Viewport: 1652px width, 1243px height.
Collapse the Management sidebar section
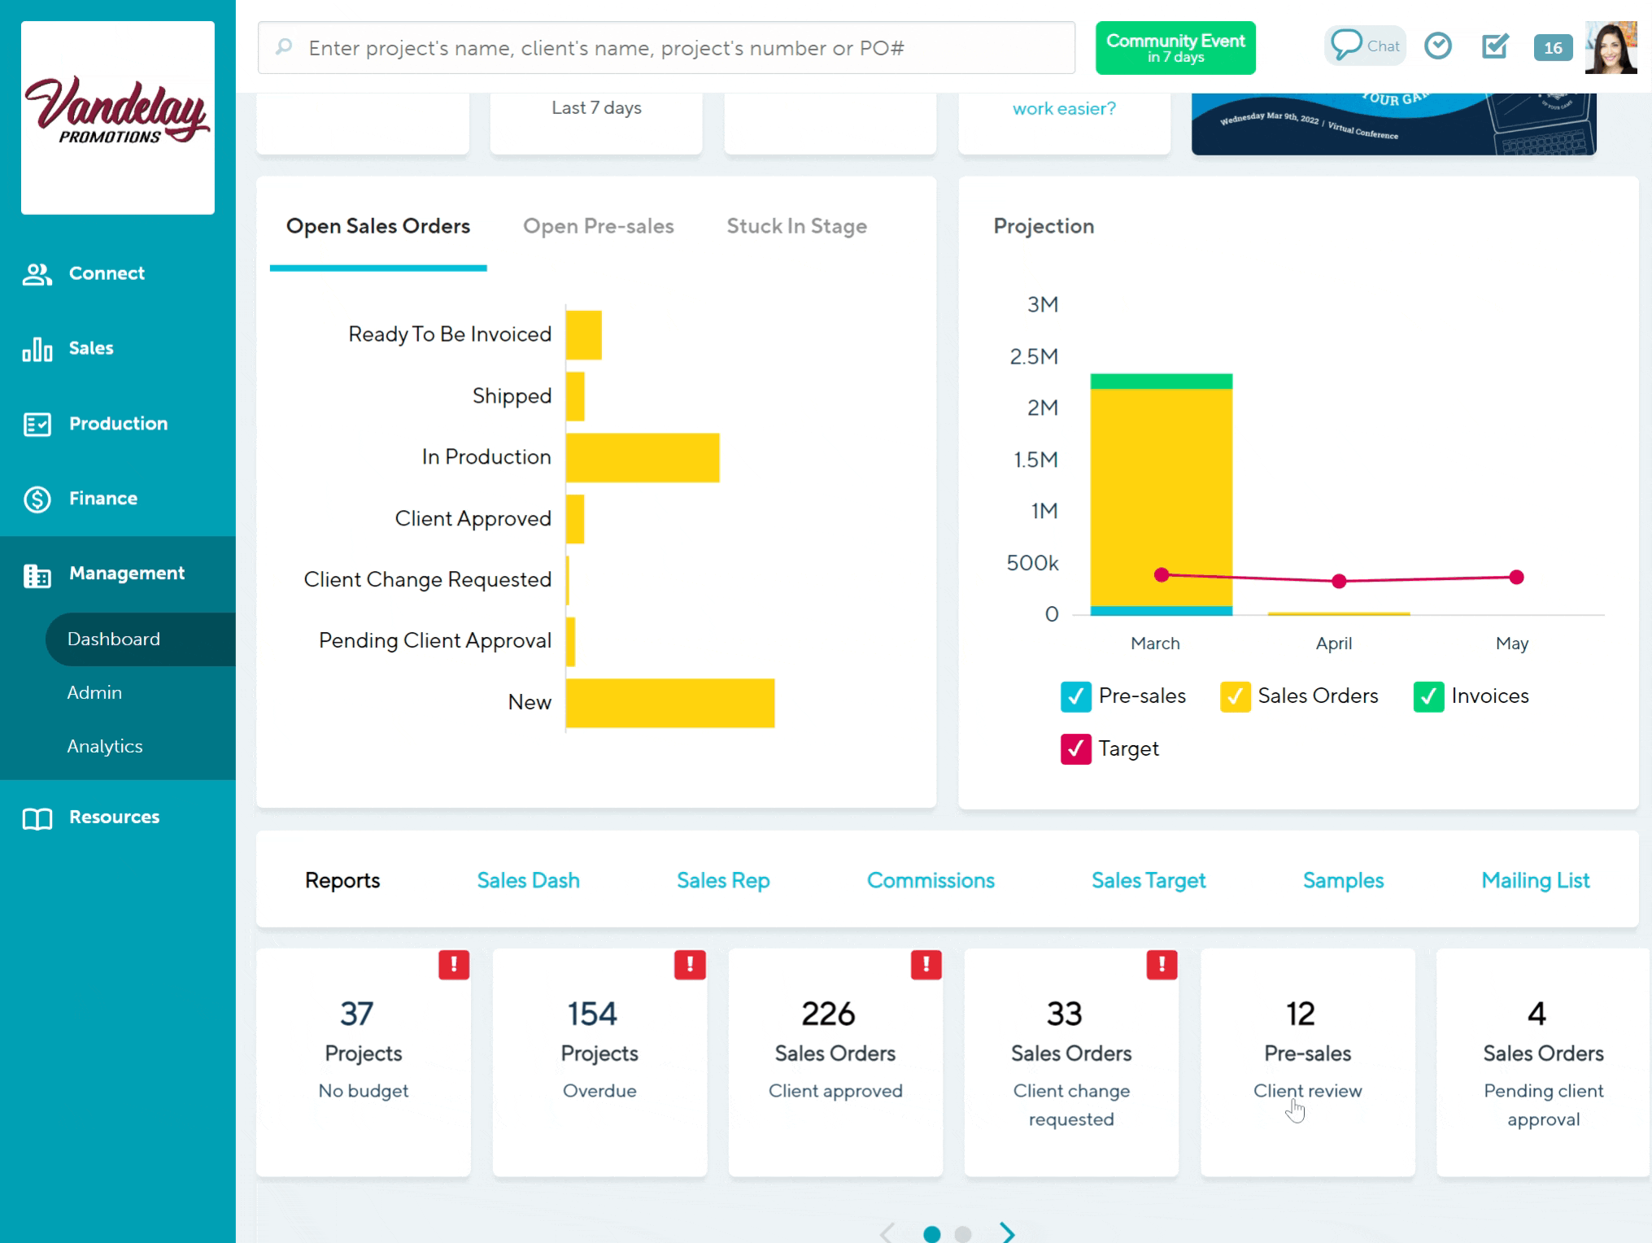click(x=129, y=574)
